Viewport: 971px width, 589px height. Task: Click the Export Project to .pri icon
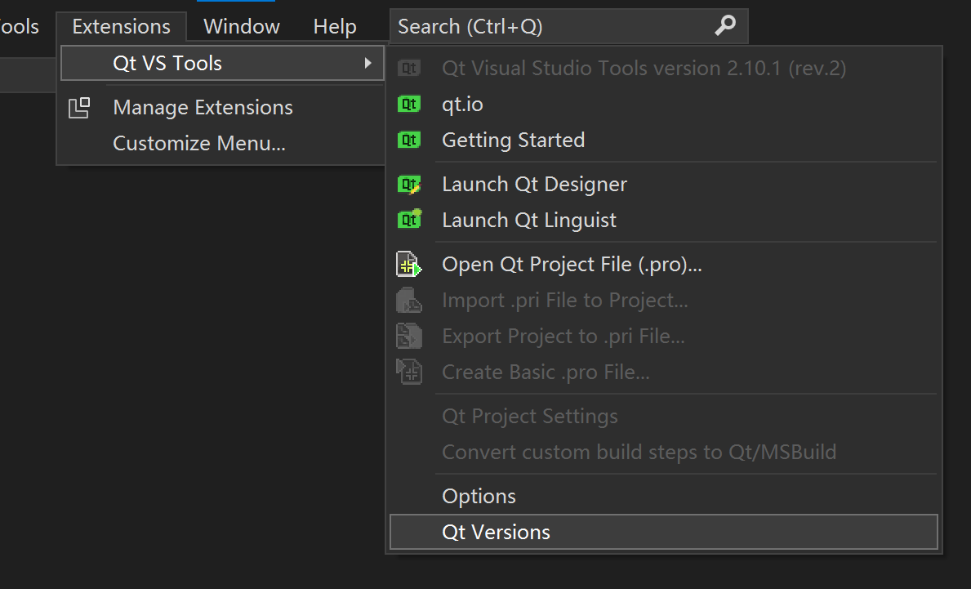409,336
